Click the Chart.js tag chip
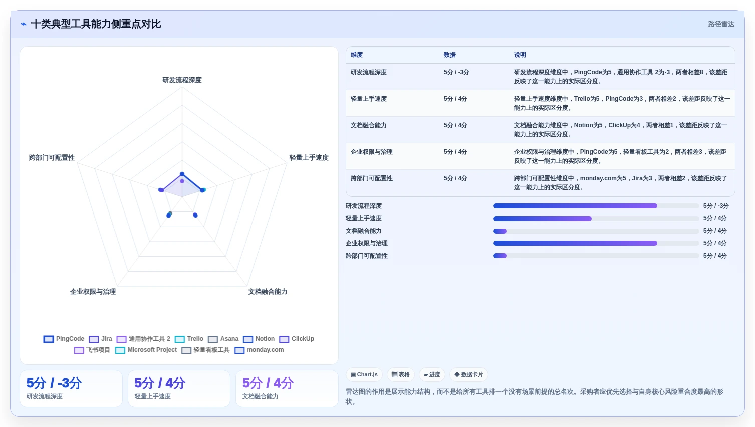 [364, 374]
